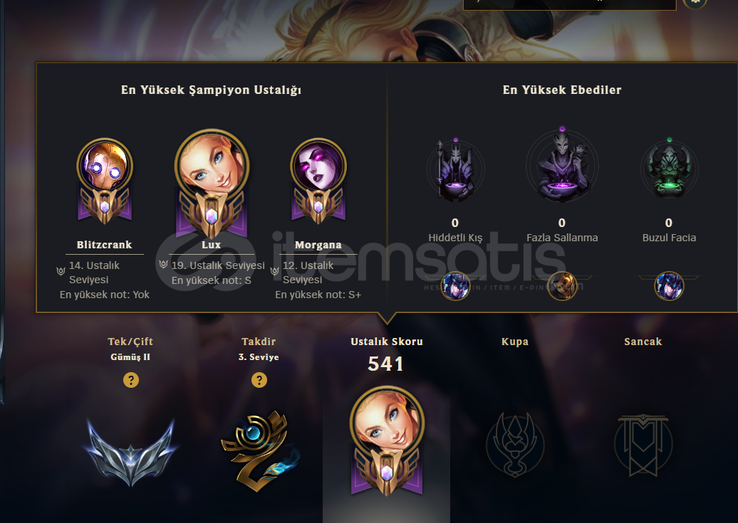Open the Hiddetli Kış eternal statue
738x523 pixels.
[x=455, y=170]
